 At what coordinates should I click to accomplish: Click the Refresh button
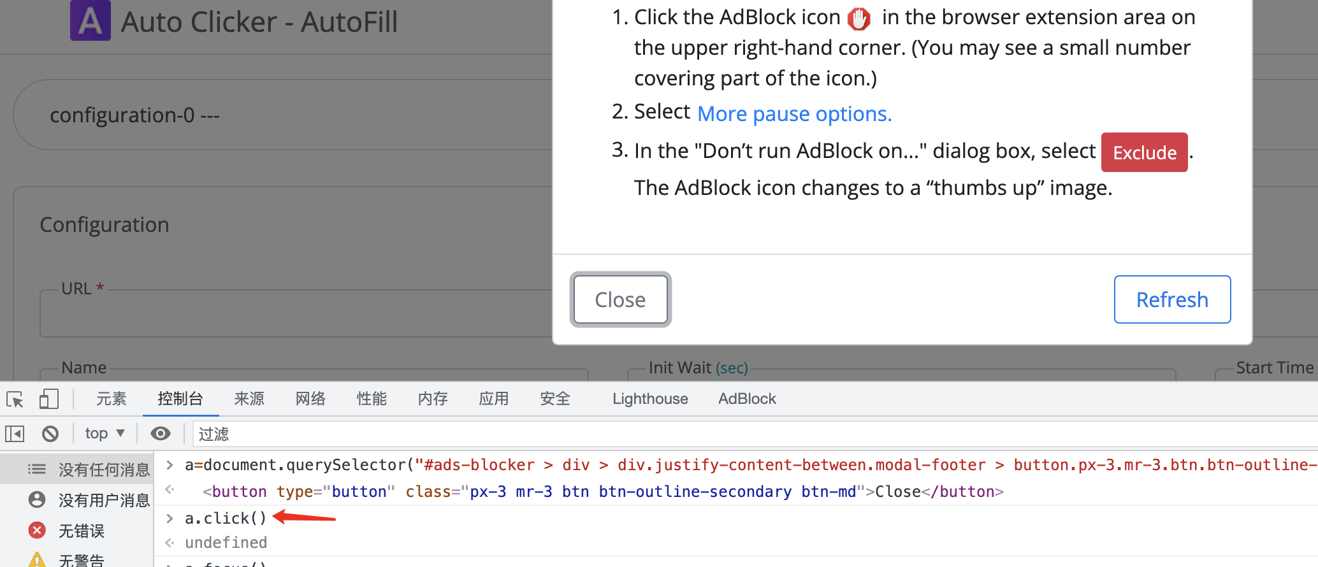point(1172,299)
